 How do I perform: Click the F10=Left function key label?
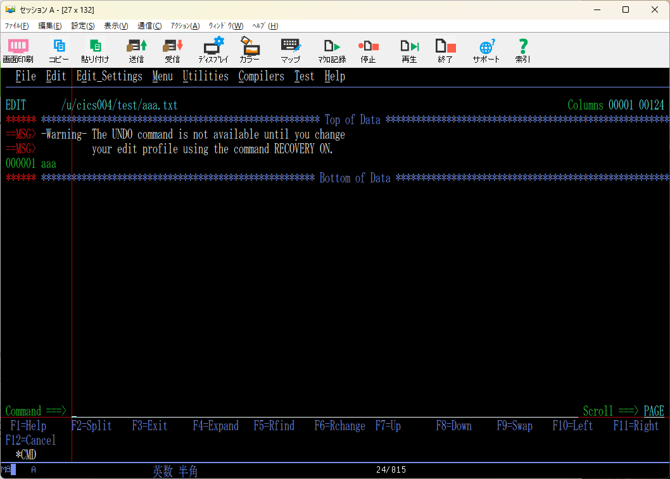coord(572,426)
